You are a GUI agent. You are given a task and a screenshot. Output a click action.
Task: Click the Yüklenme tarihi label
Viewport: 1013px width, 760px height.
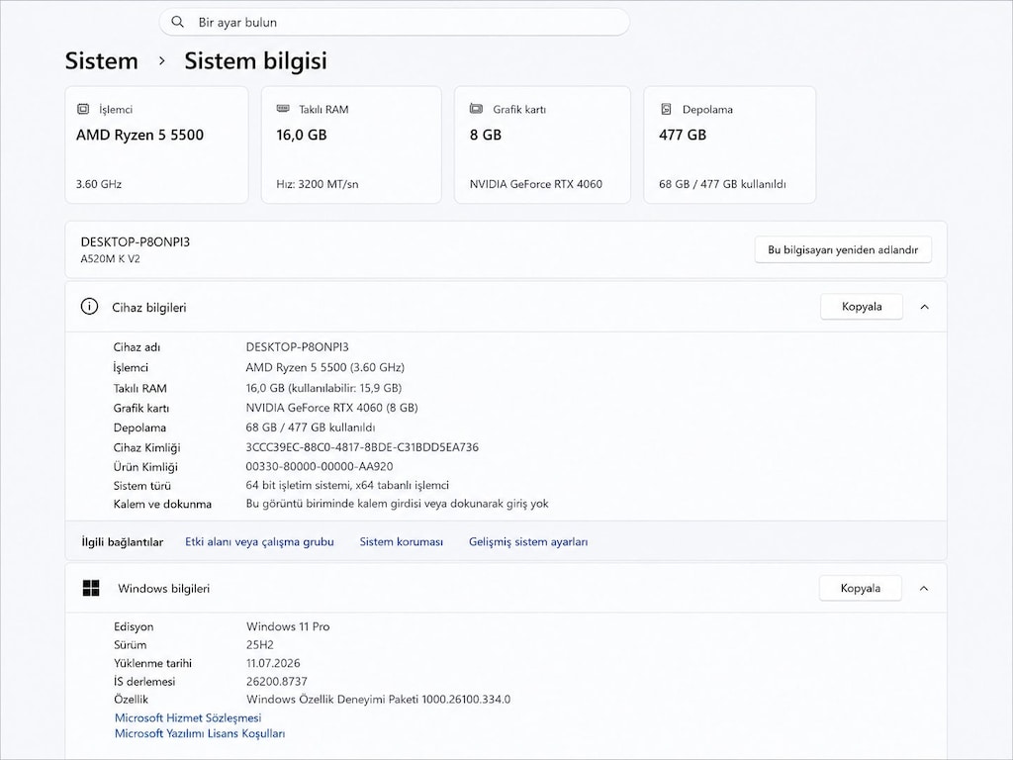point(152,663)
